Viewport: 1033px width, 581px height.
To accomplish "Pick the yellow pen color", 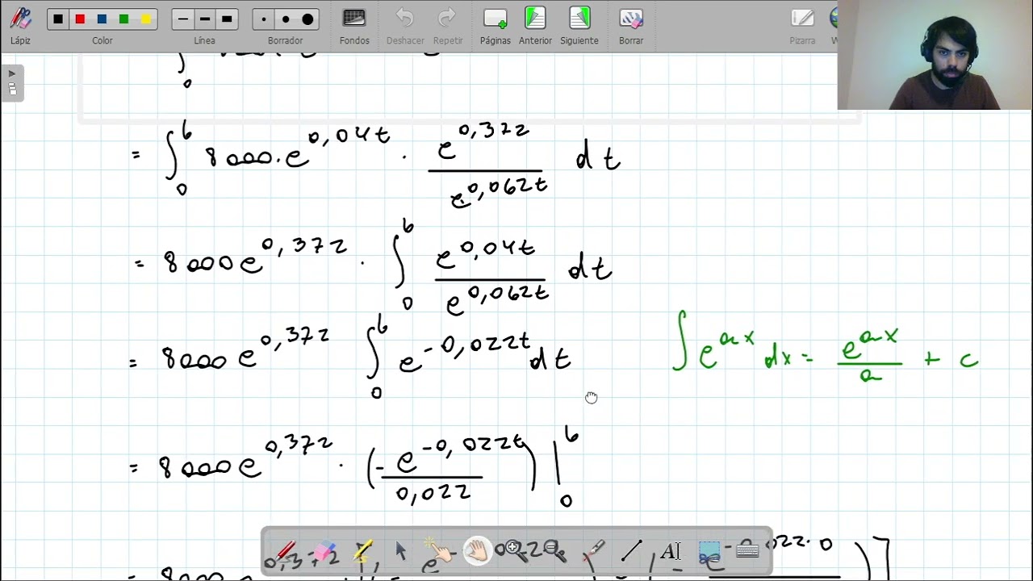I will 146,19.
